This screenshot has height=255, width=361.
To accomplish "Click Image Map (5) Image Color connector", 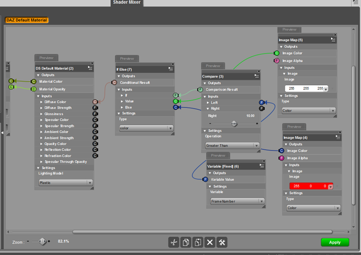I will coord(277,53).
